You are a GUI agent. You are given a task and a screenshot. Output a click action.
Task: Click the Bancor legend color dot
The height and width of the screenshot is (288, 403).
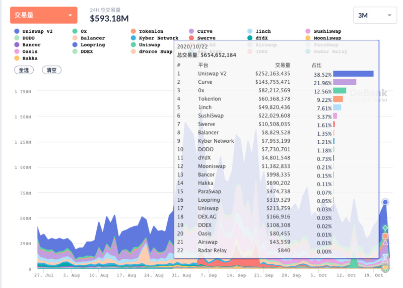(x=17, y=45)
